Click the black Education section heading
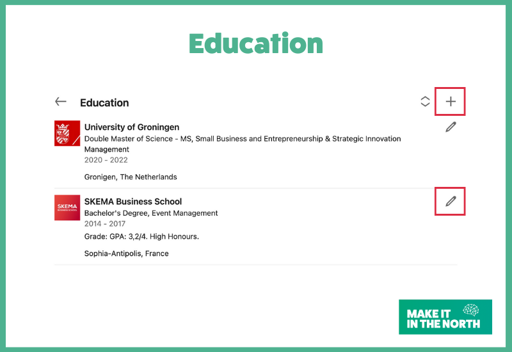 click(x=104, y=102)
